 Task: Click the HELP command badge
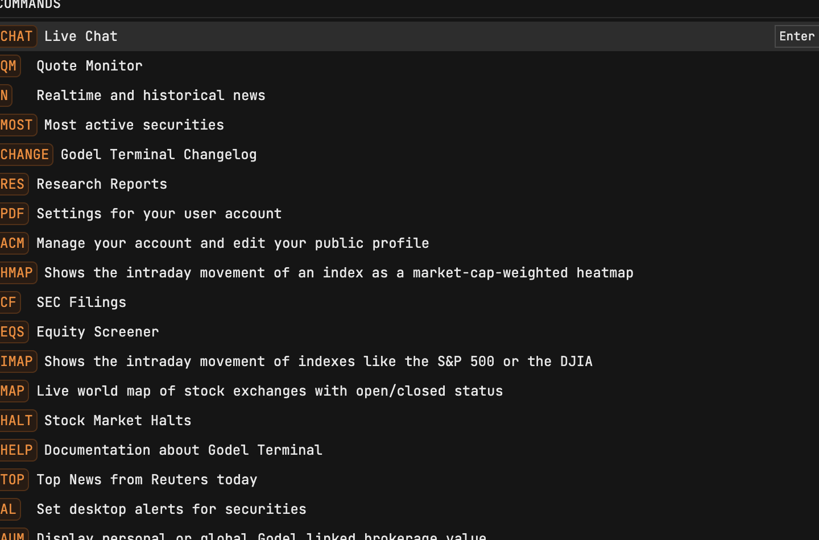(x=18, y=450)
